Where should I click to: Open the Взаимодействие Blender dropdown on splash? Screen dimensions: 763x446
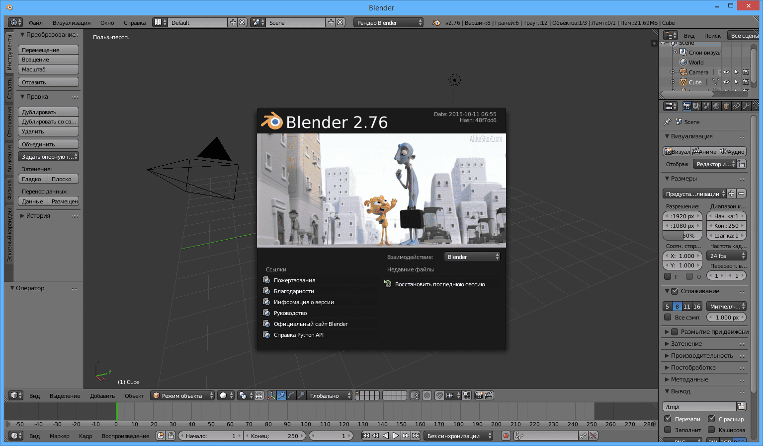coord(472,256)
